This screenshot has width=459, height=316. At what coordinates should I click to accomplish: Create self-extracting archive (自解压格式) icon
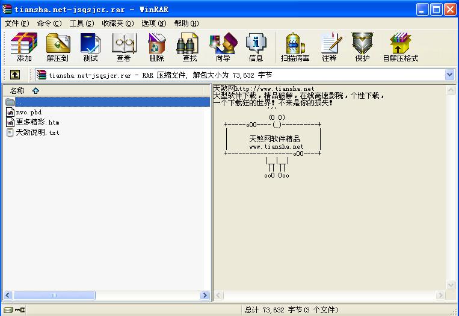(x=400, y=43)
